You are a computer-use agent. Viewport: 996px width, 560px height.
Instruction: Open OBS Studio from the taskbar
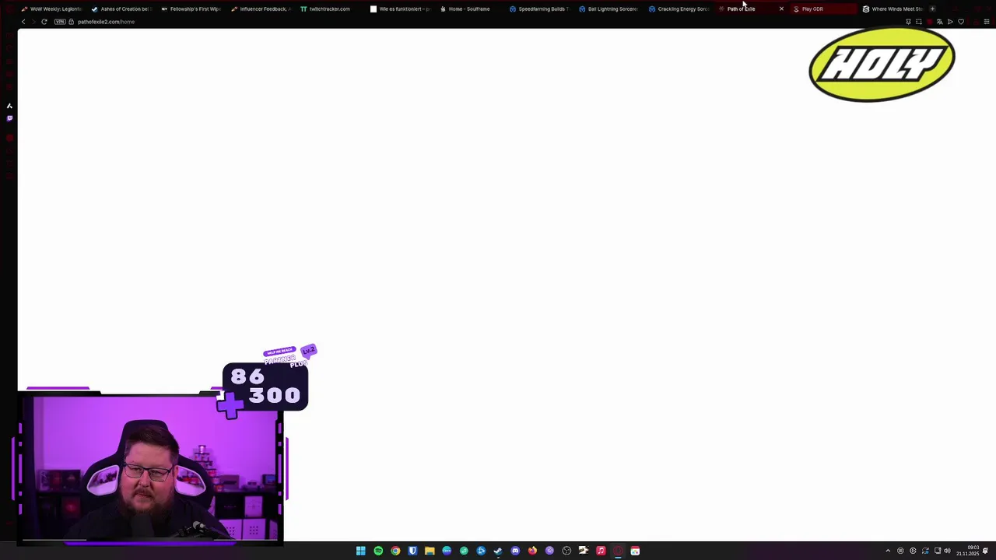pos(566,551)
